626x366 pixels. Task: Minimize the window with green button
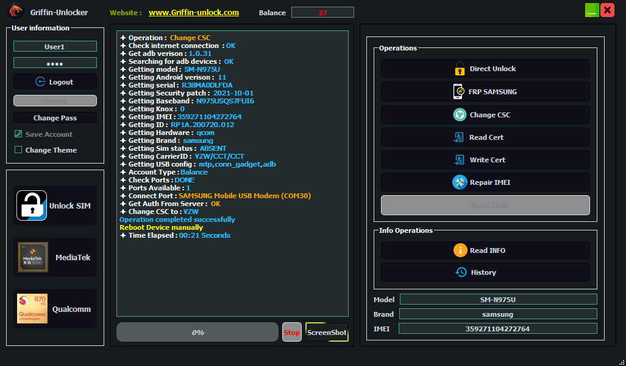tap(592, 10)
